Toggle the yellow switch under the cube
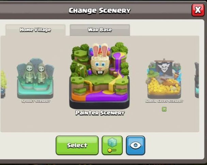Screen dimensions: 207x165 (x=112, y=150)
